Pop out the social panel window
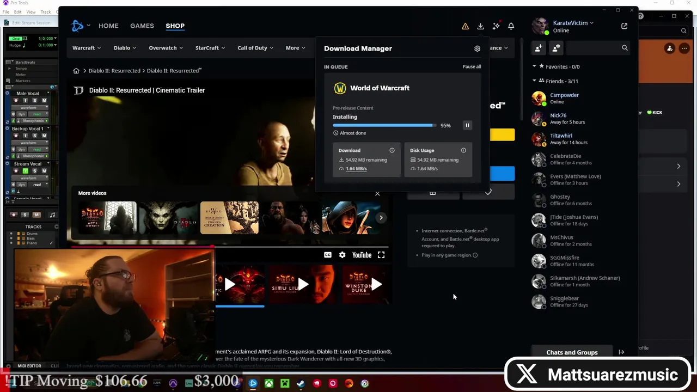Image resolution: width=697 pixels, height=392 pixels. (x=624, y=26)
